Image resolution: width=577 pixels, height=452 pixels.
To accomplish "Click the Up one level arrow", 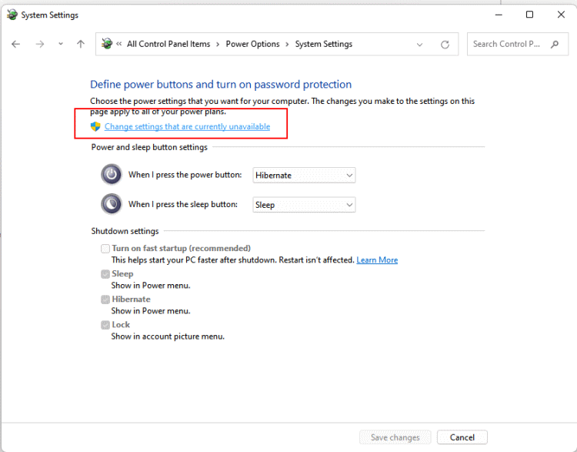I will tap(81, 44).
